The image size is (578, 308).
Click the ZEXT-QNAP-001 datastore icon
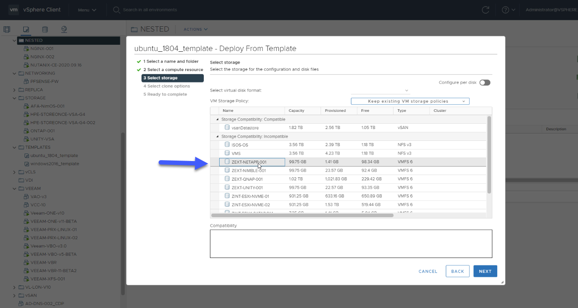(x=227, y=179)
